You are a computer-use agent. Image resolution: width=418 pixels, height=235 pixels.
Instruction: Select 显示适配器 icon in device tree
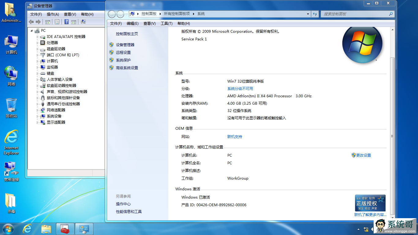43,122
